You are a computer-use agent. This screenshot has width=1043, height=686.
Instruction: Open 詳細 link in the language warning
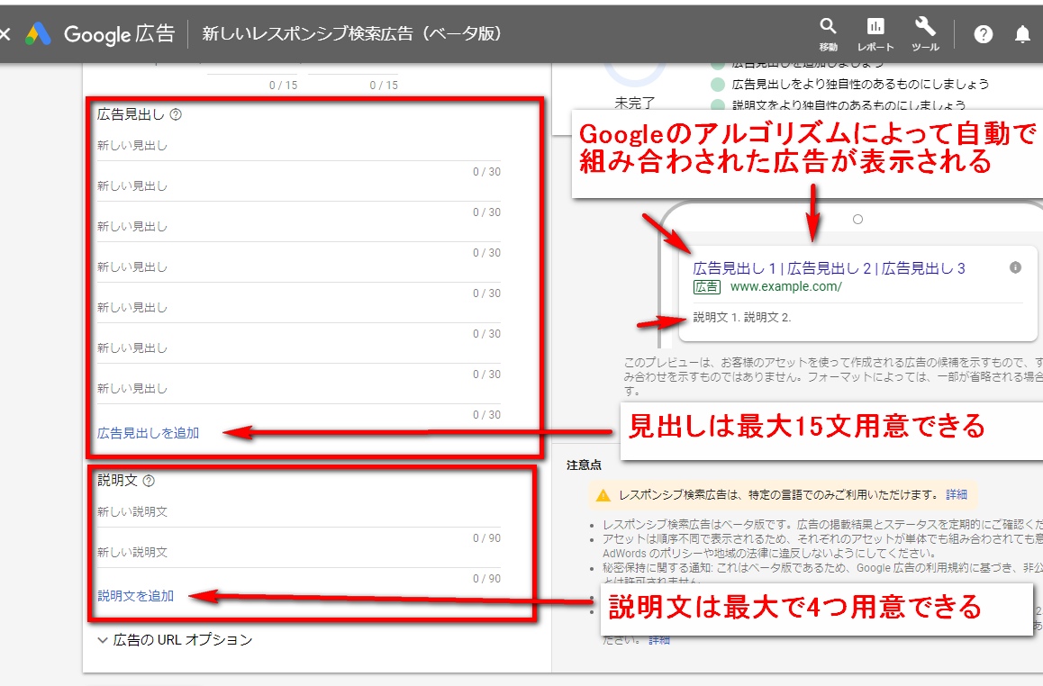point(956,495)
